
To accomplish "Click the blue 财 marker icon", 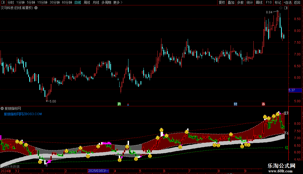I will (x=235, y=104).
